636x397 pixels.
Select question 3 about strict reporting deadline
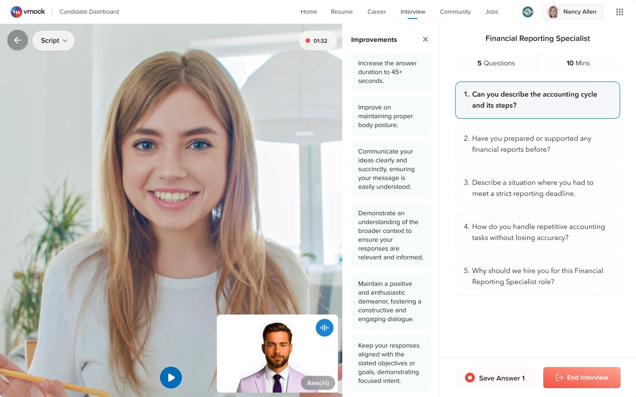[x=538, y=188]
